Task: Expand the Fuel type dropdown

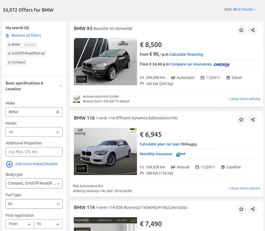Action: click(34, 204)
